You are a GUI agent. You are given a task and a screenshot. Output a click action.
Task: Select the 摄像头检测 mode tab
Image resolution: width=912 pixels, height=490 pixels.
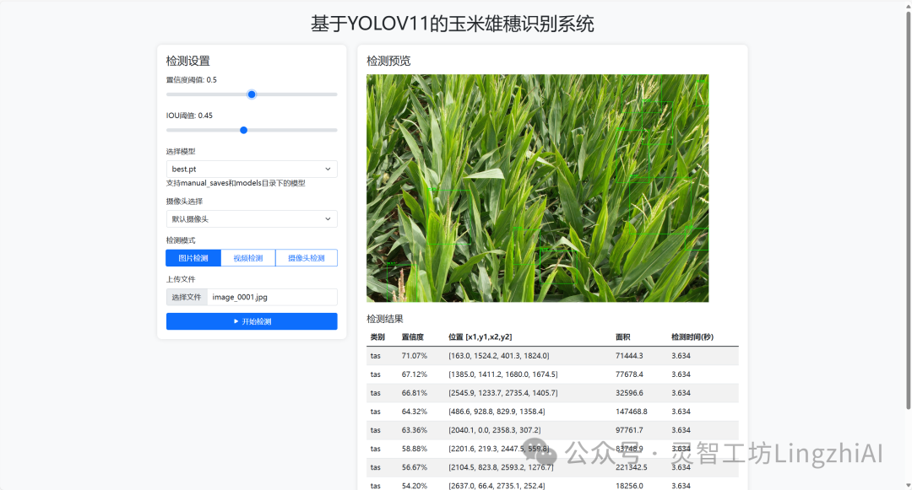(307, 258)
